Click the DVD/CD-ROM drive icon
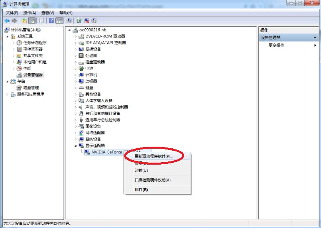 click(x=81, y=36)
